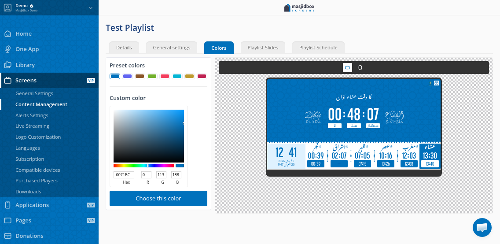Open Logo Customization submenu item

tap(38, 137)
